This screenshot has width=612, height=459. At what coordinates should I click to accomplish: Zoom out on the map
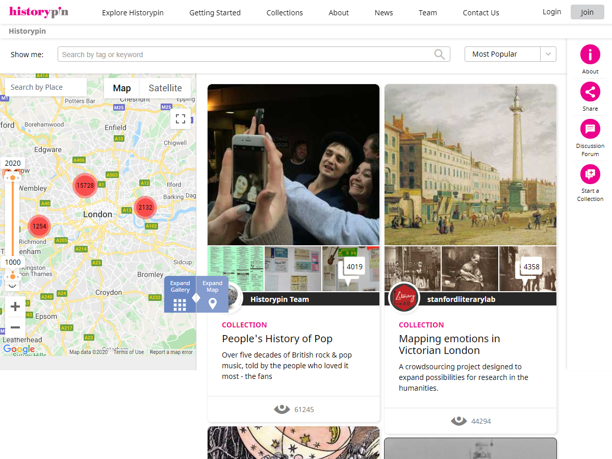click(x=15, y=327)
